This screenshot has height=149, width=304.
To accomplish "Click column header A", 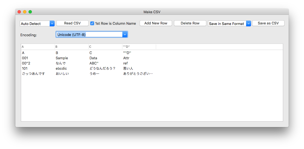I will tap(38, 47).
